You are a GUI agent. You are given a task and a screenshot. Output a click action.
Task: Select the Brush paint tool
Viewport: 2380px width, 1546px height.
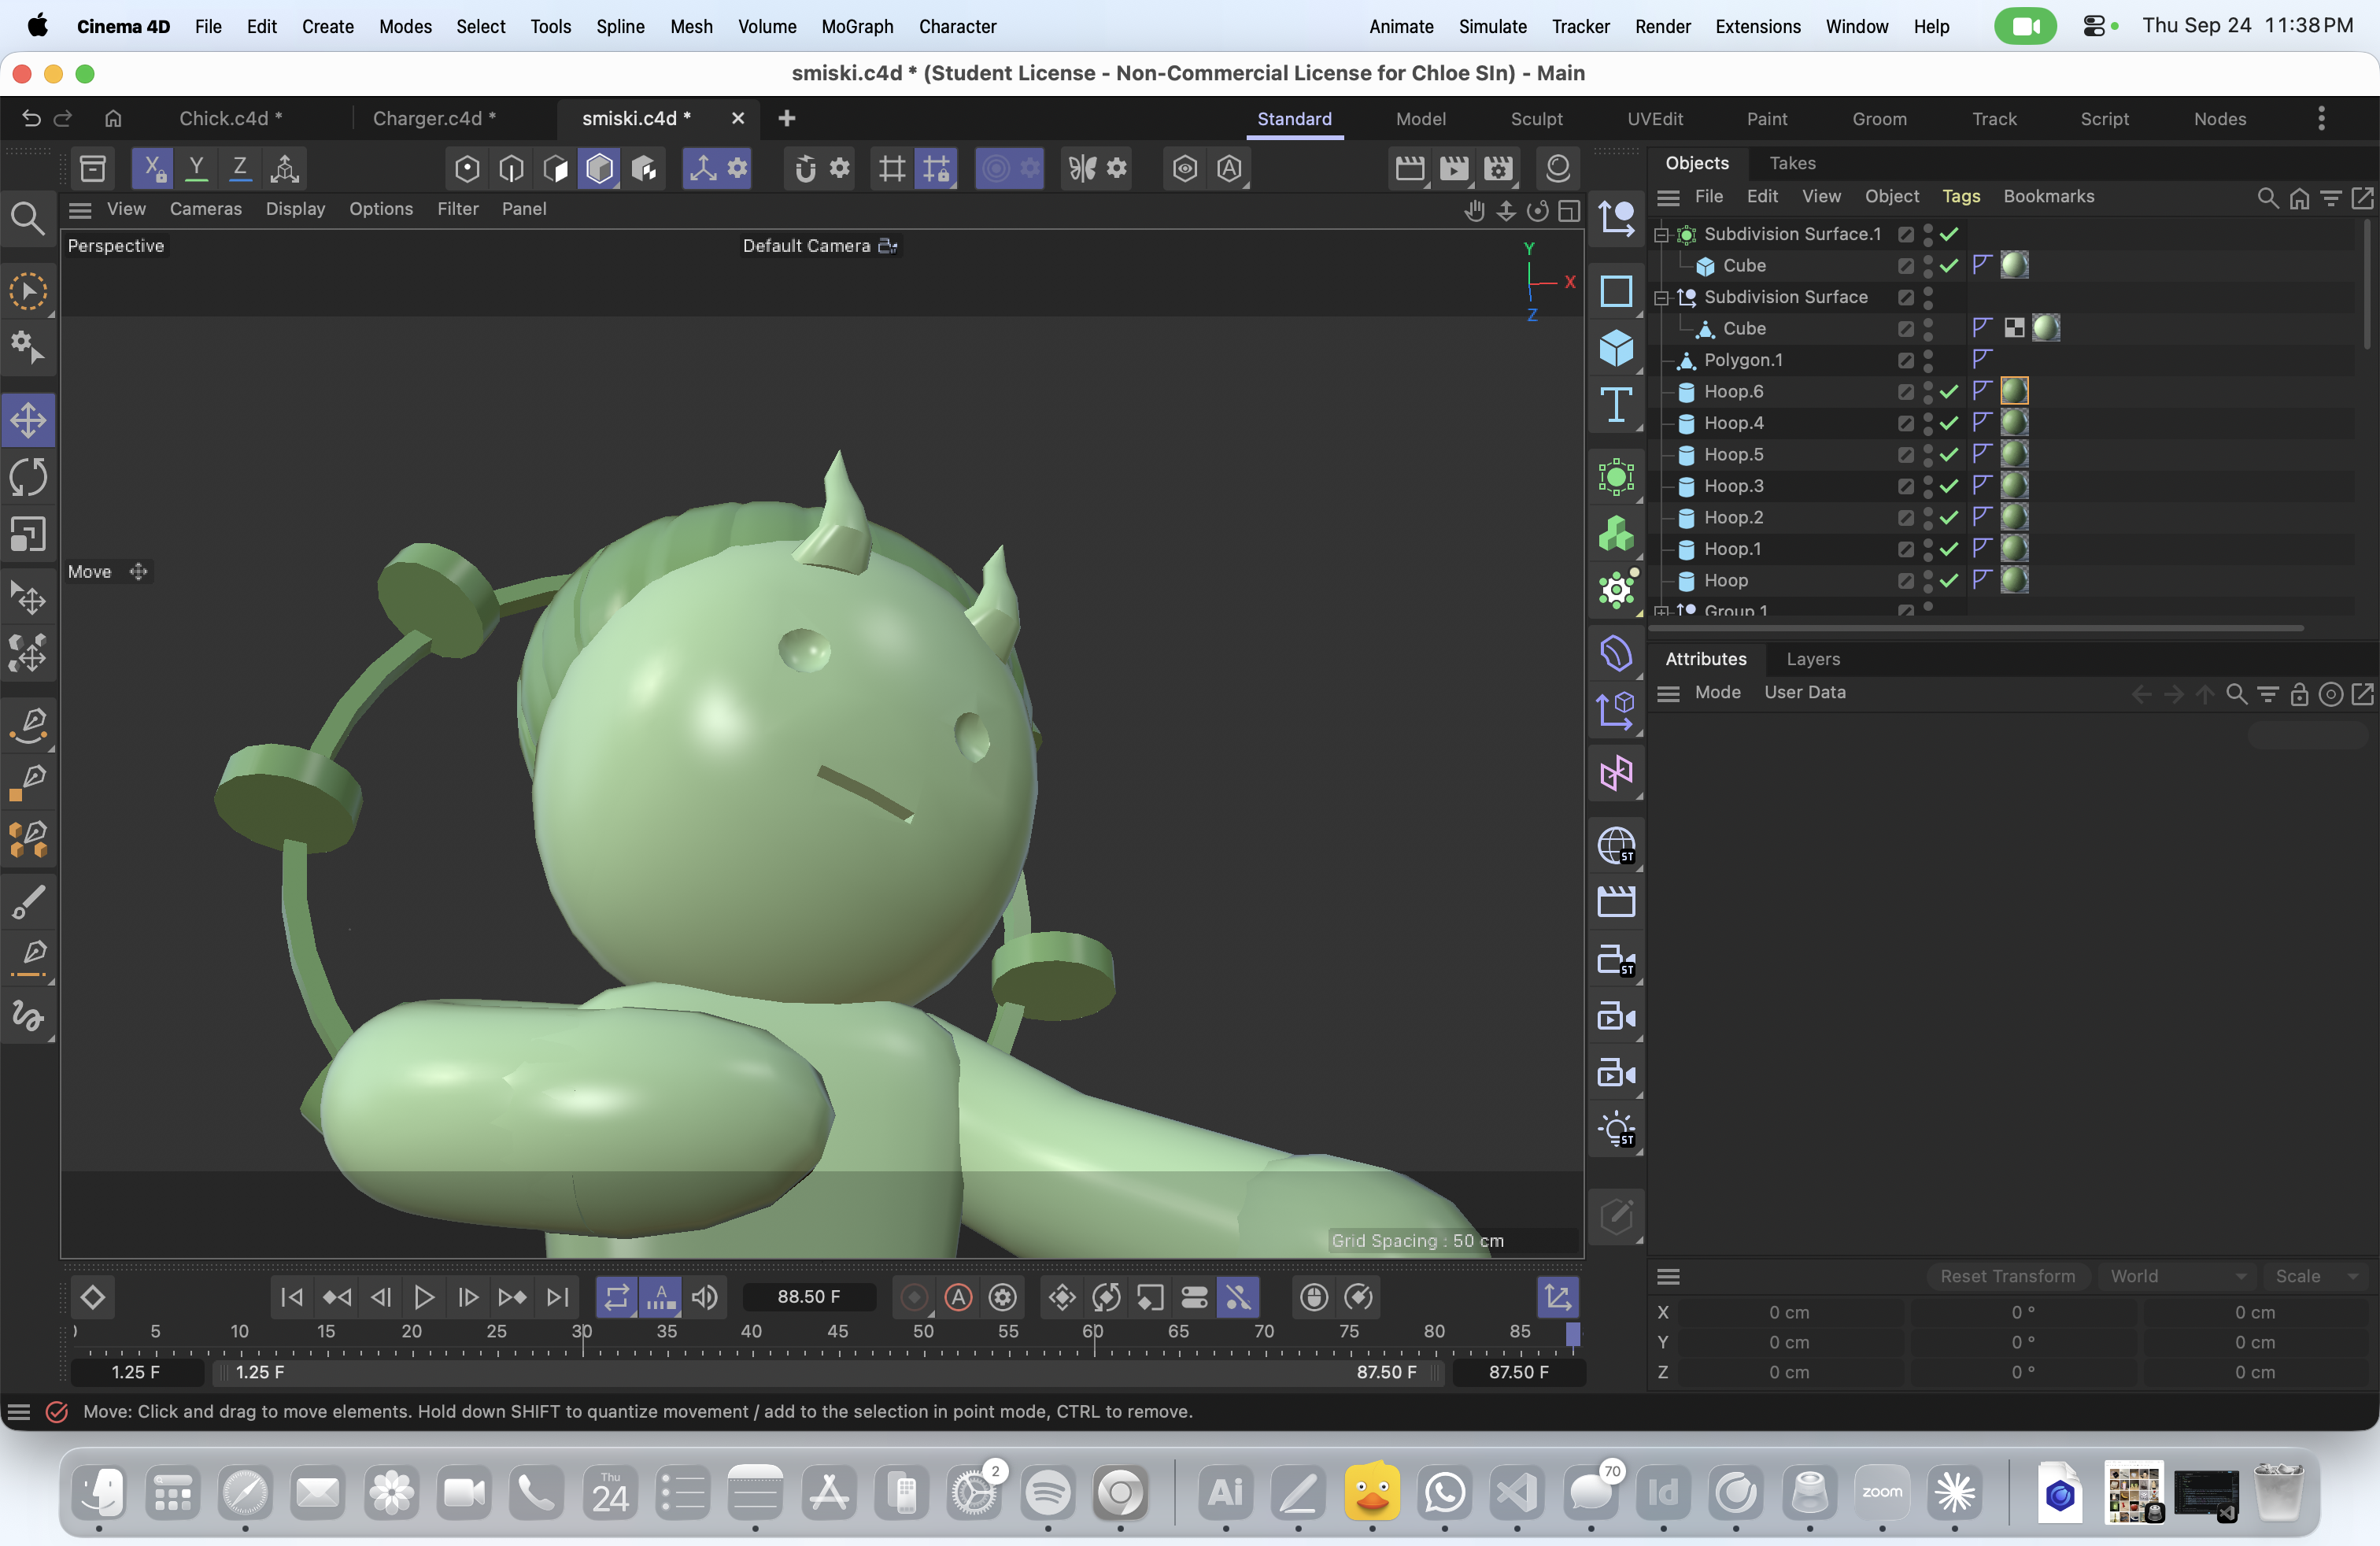28,902
